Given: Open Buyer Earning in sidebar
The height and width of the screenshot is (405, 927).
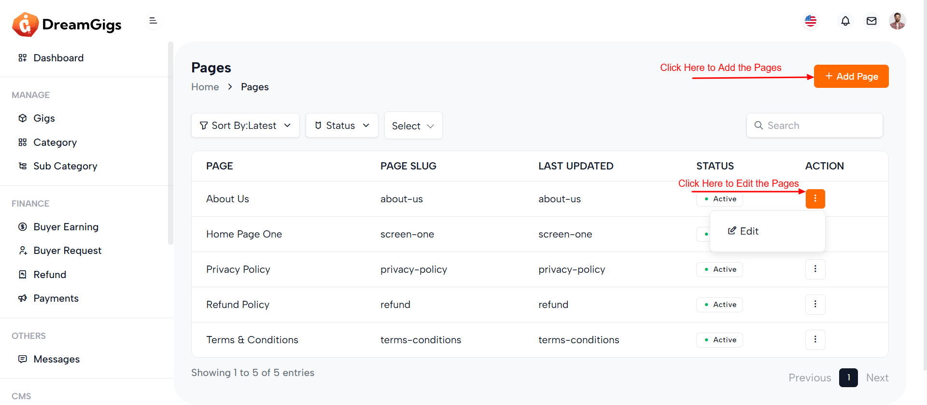Looking at the screenshot, I should pos(66,227).
